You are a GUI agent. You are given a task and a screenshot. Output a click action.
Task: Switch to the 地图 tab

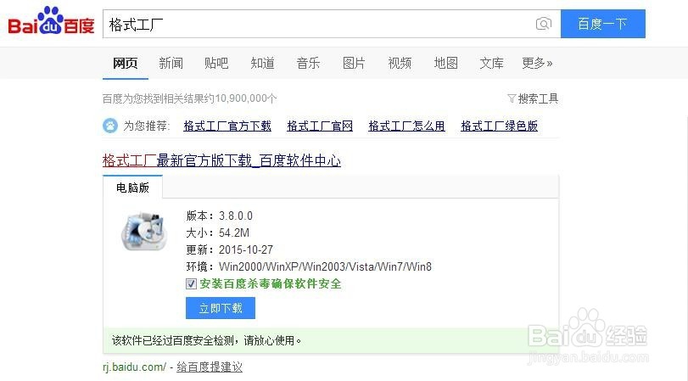(x=445, y=63)
